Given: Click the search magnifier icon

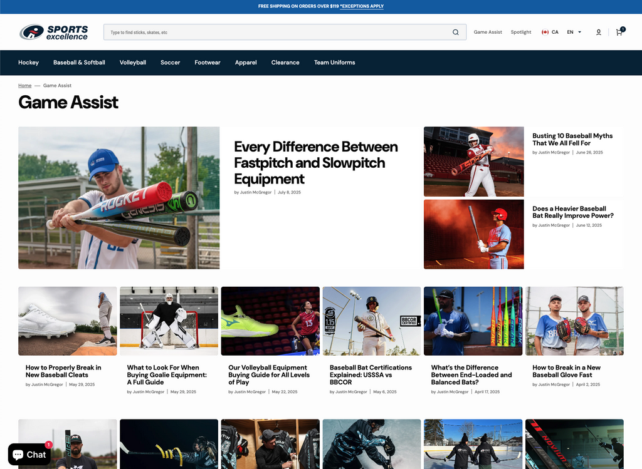Looking at the screenshot, I should tap(456, 32).
